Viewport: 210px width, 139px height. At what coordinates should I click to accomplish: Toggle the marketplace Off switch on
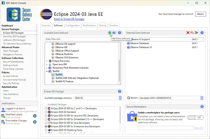tap(195, 117)
